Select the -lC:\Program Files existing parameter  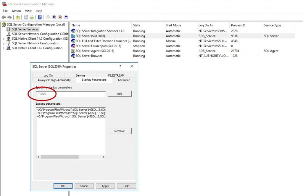point(71,117)
